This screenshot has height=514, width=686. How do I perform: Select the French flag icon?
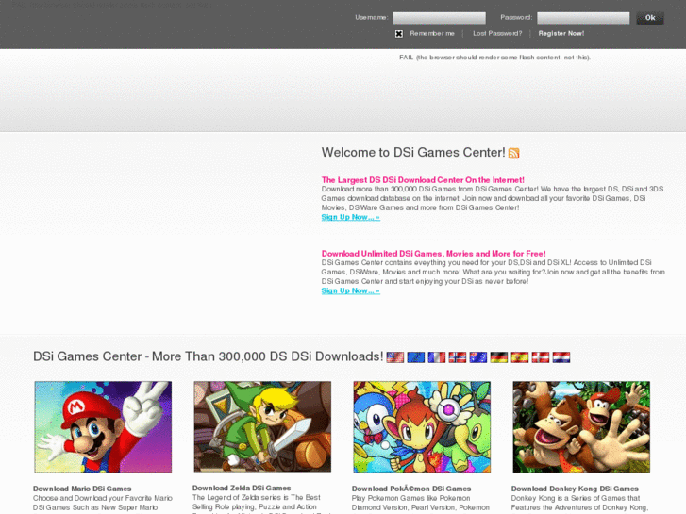[437, 357]
